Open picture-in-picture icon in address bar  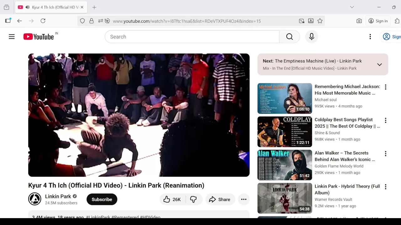(x=301, y=21)
